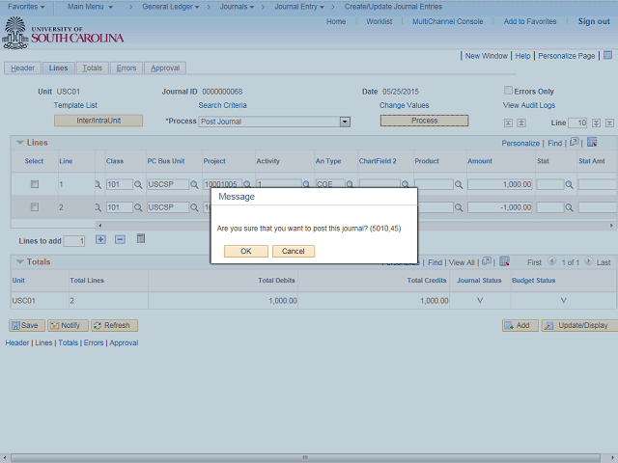Look up Product for line 1
Image resolution: width=618 pixels, height=463 pixels.
(459, 184)
